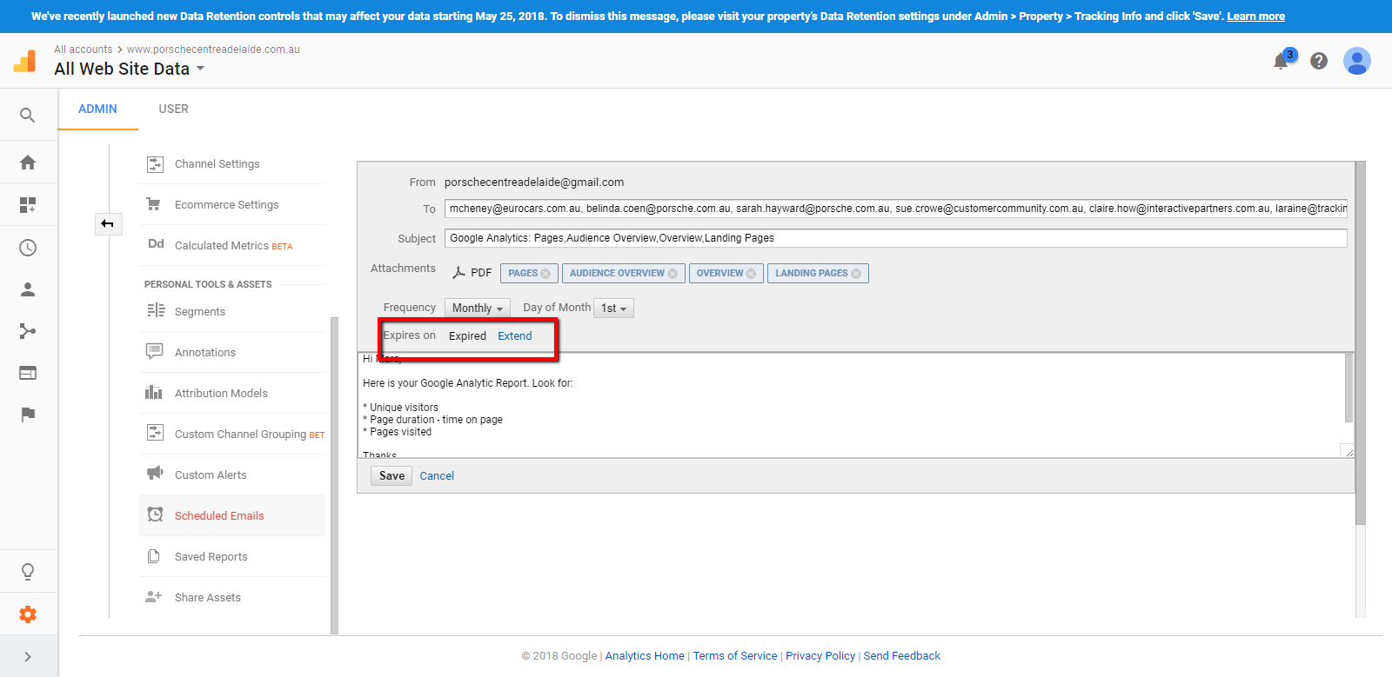Open the help question mark icon
The height and width of the screenshot is (677, 1392).
click(1319, 61)
